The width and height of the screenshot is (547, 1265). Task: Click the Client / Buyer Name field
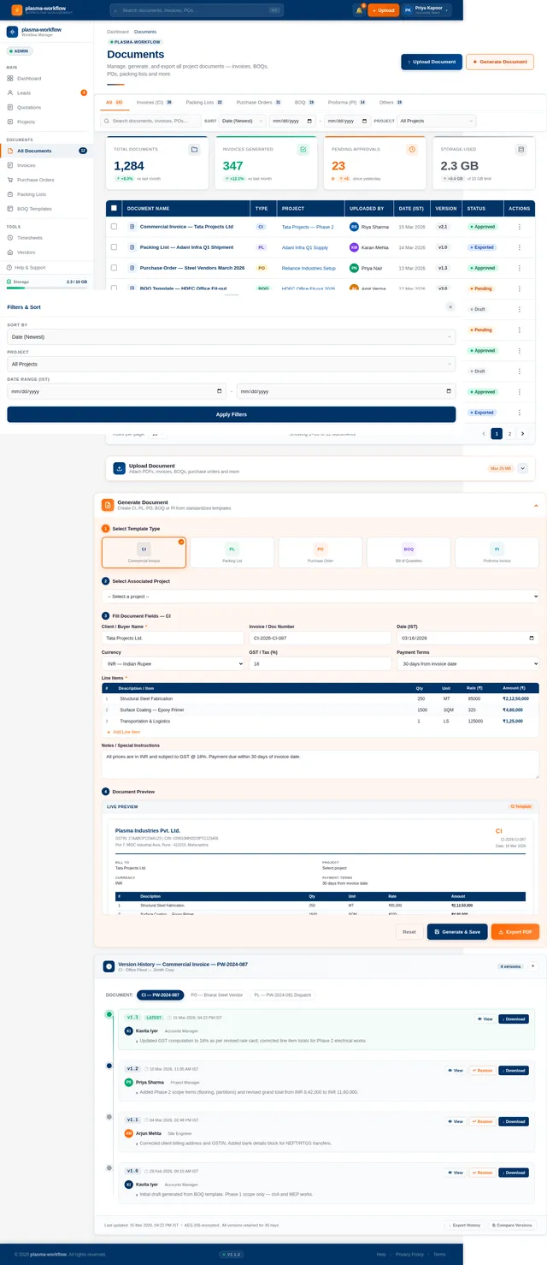click(173, 638)
